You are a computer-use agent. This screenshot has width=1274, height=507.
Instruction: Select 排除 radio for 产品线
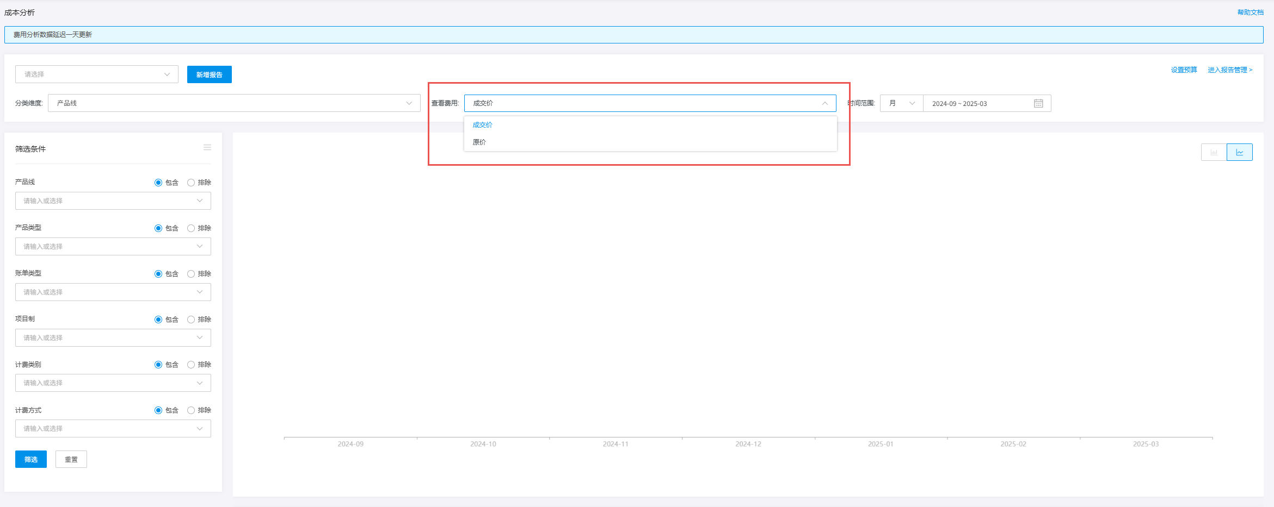[x=191, y=183]
